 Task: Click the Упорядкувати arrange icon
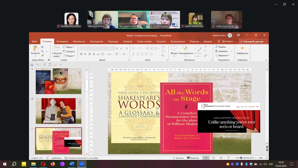[x=185, y=49]
